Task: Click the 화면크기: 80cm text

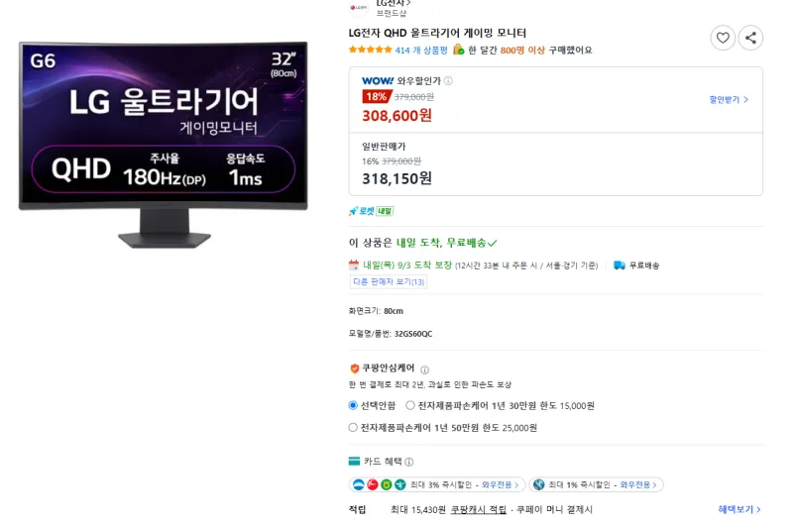Action: (x=376, y=311)
